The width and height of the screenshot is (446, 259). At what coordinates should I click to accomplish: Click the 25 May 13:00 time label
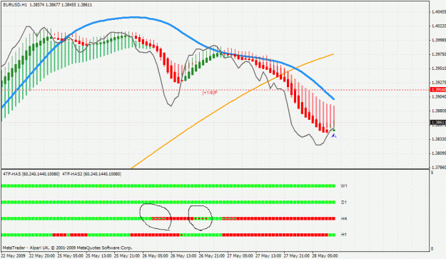(98, 255)
